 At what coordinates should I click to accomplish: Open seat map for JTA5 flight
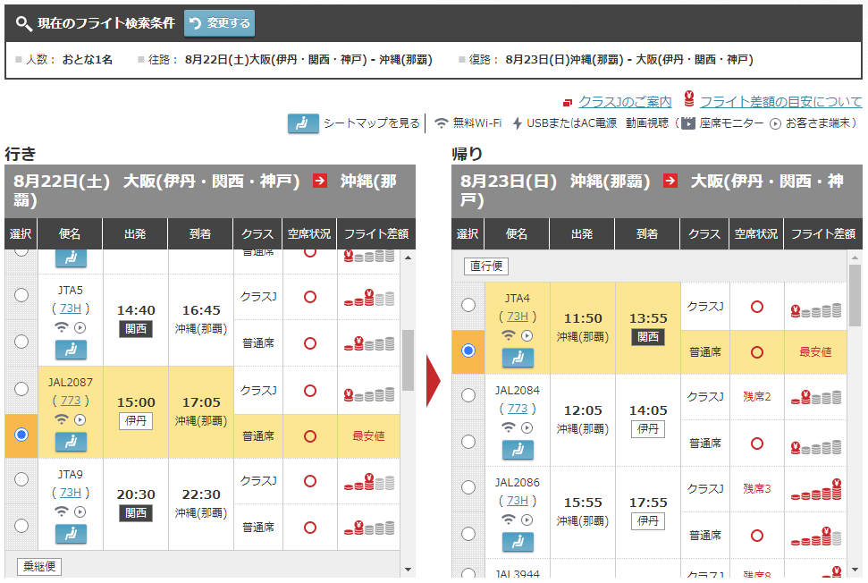click(x=71, y=350)
